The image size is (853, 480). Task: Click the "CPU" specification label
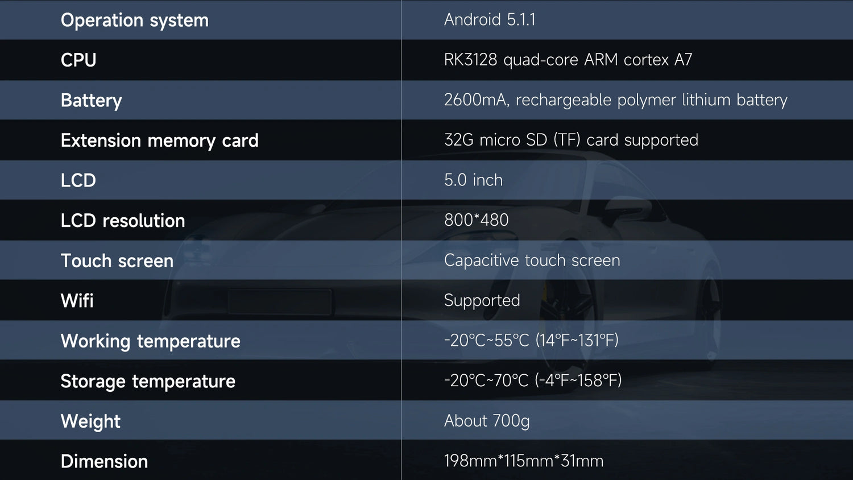click(78, 60)
